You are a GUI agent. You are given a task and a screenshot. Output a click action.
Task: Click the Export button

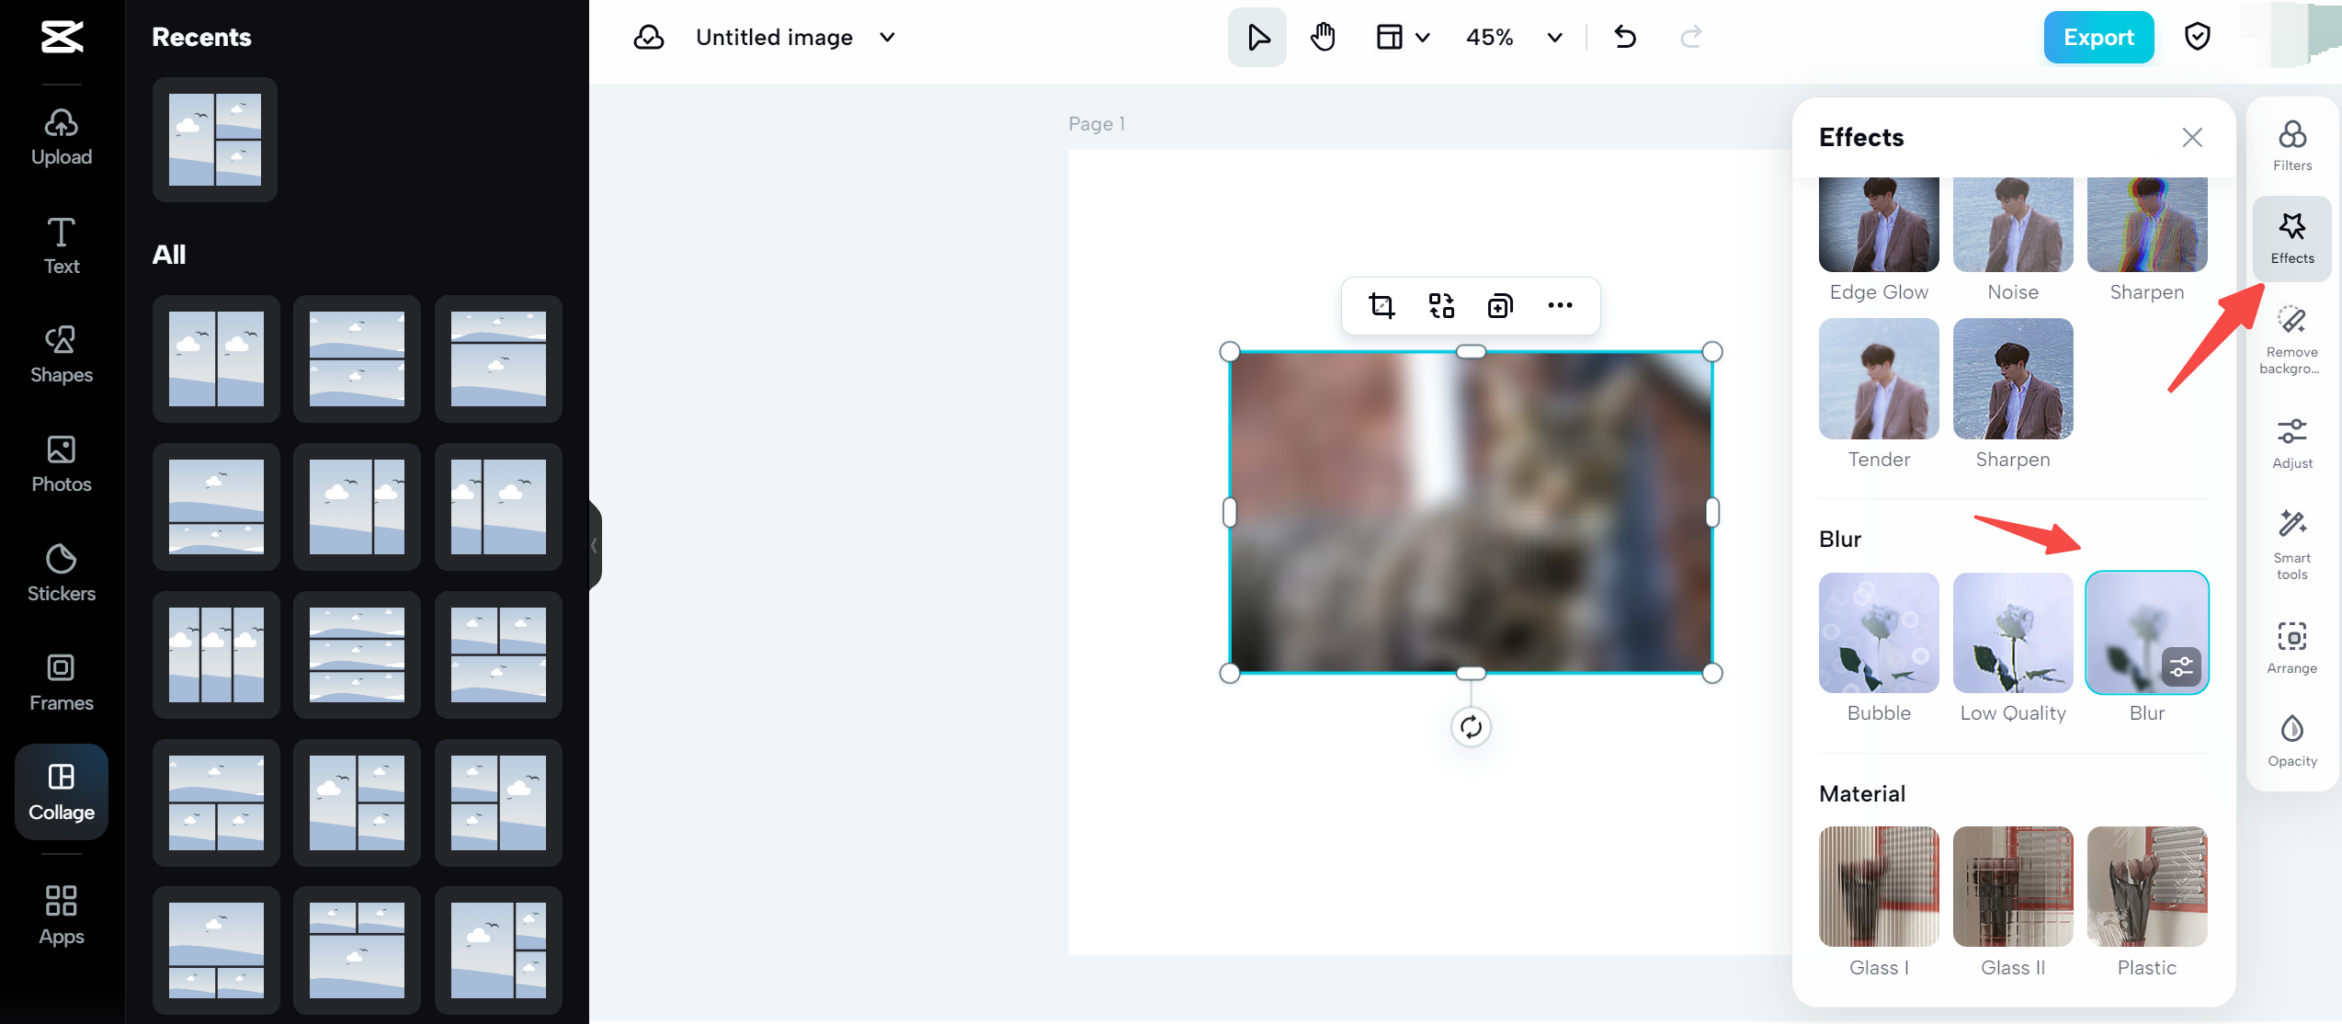pos(2098,37)
